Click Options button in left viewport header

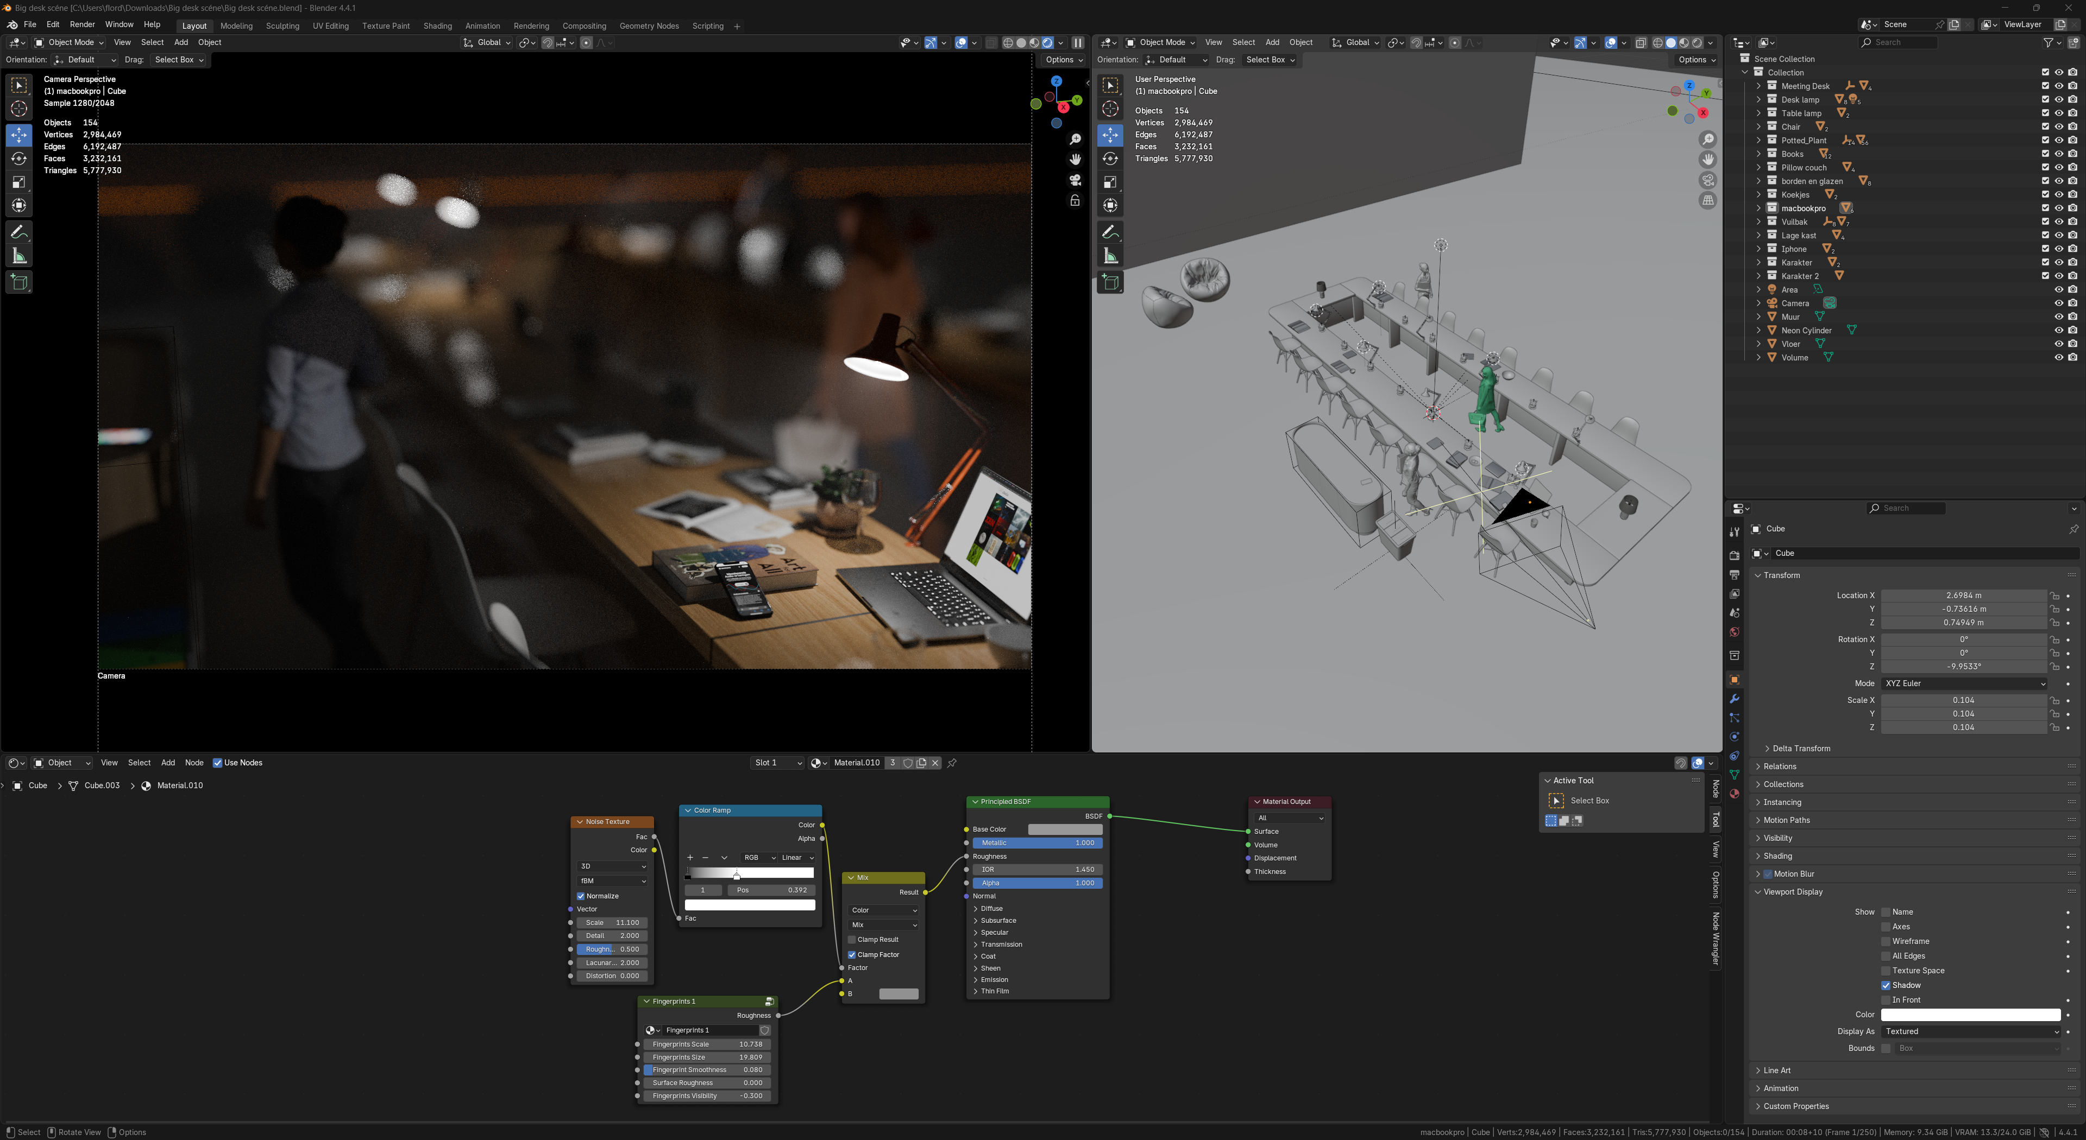coord(1063,60)
